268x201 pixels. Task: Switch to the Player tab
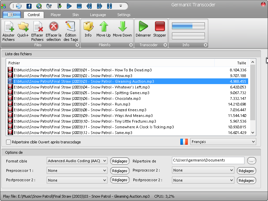click(x=56, y=15)
